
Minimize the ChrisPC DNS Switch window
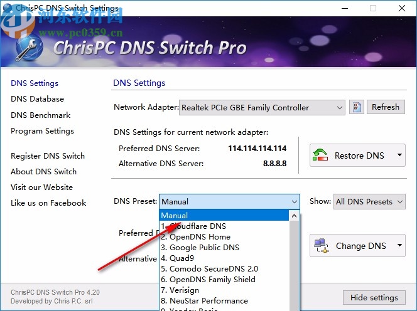point(345,8)
